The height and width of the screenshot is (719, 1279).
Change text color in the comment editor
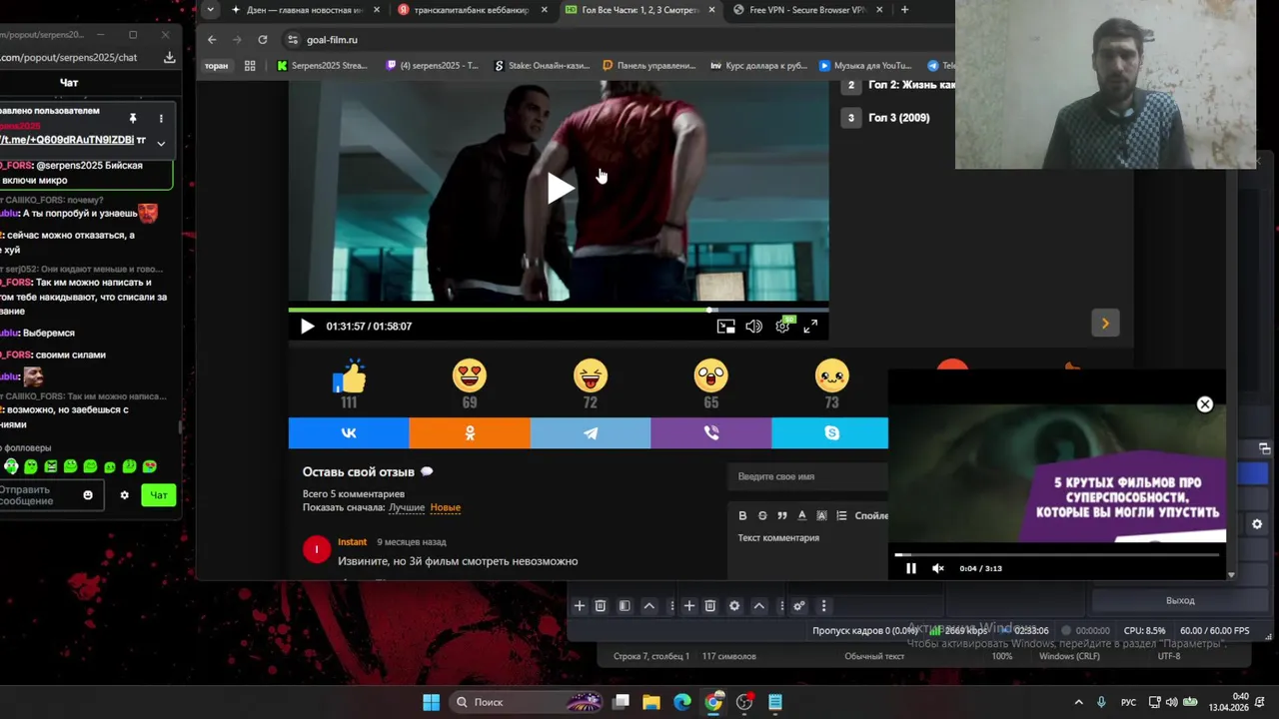[x=801, y=515]
